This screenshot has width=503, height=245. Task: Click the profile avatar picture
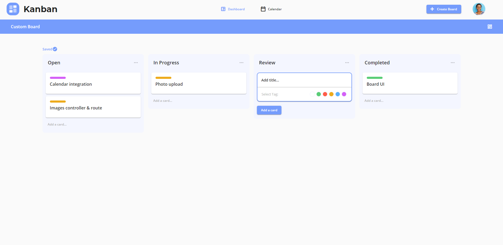coord(478,9)
